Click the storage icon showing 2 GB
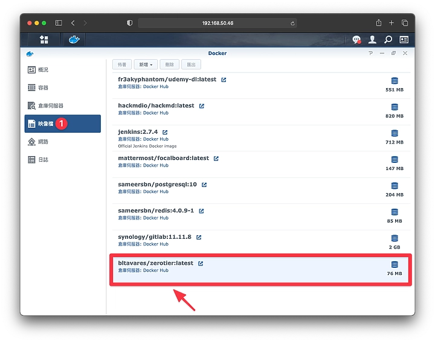 (x=395, y=238)
